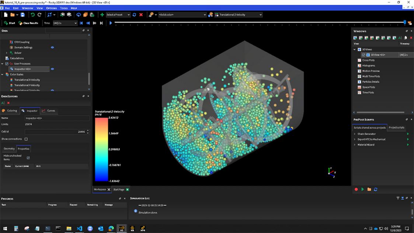Click the blue refresh preset icon
This screenshot has height=233, width=414.
coord(135,15)
